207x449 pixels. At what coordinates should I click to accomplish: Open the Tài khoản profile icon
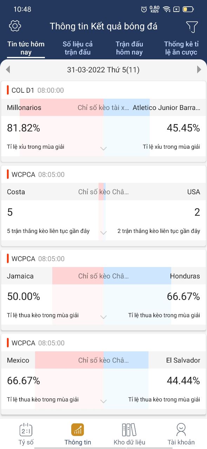[x=181, y=429]
